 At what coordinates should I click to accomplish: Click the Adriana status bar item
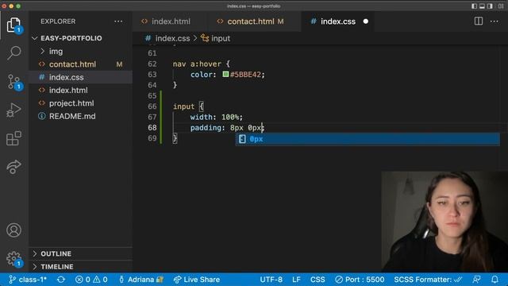[x=141, y=280]
